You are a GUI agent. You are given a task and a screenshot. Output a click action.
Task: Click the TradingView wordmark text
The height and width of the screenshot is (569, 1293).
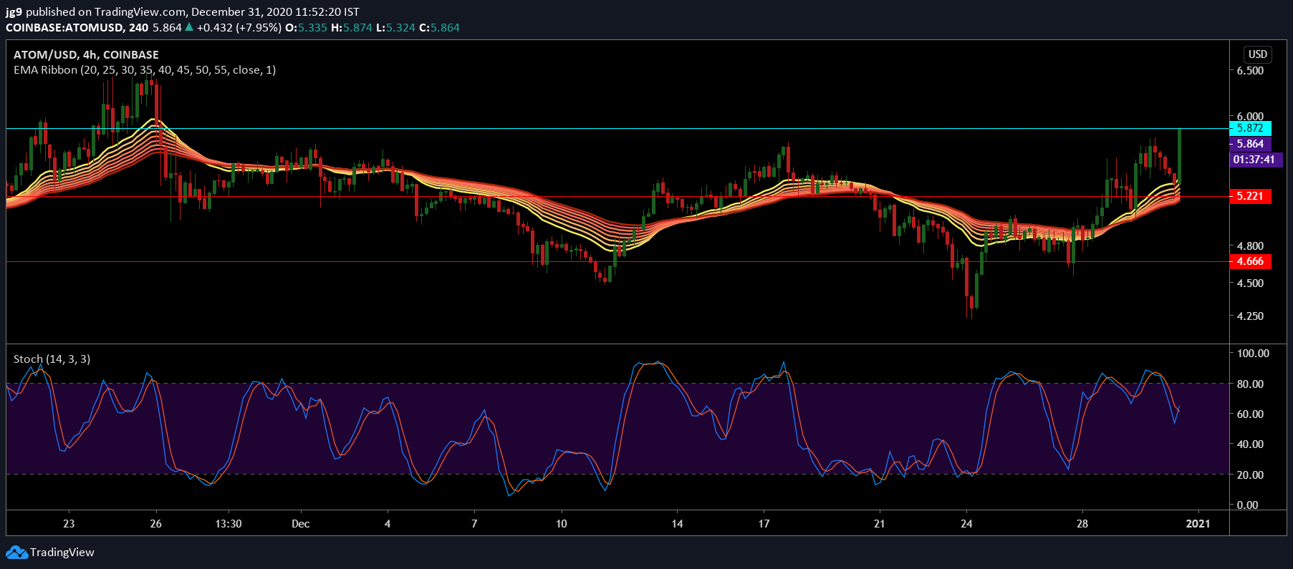tap(62, 553)
